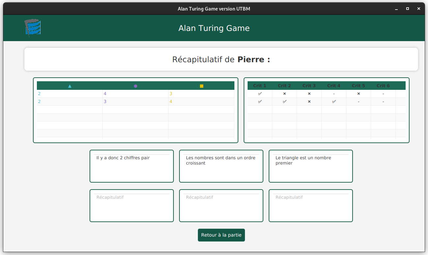
Task: Click the purple circle column header
Action: tap(136, 86)
